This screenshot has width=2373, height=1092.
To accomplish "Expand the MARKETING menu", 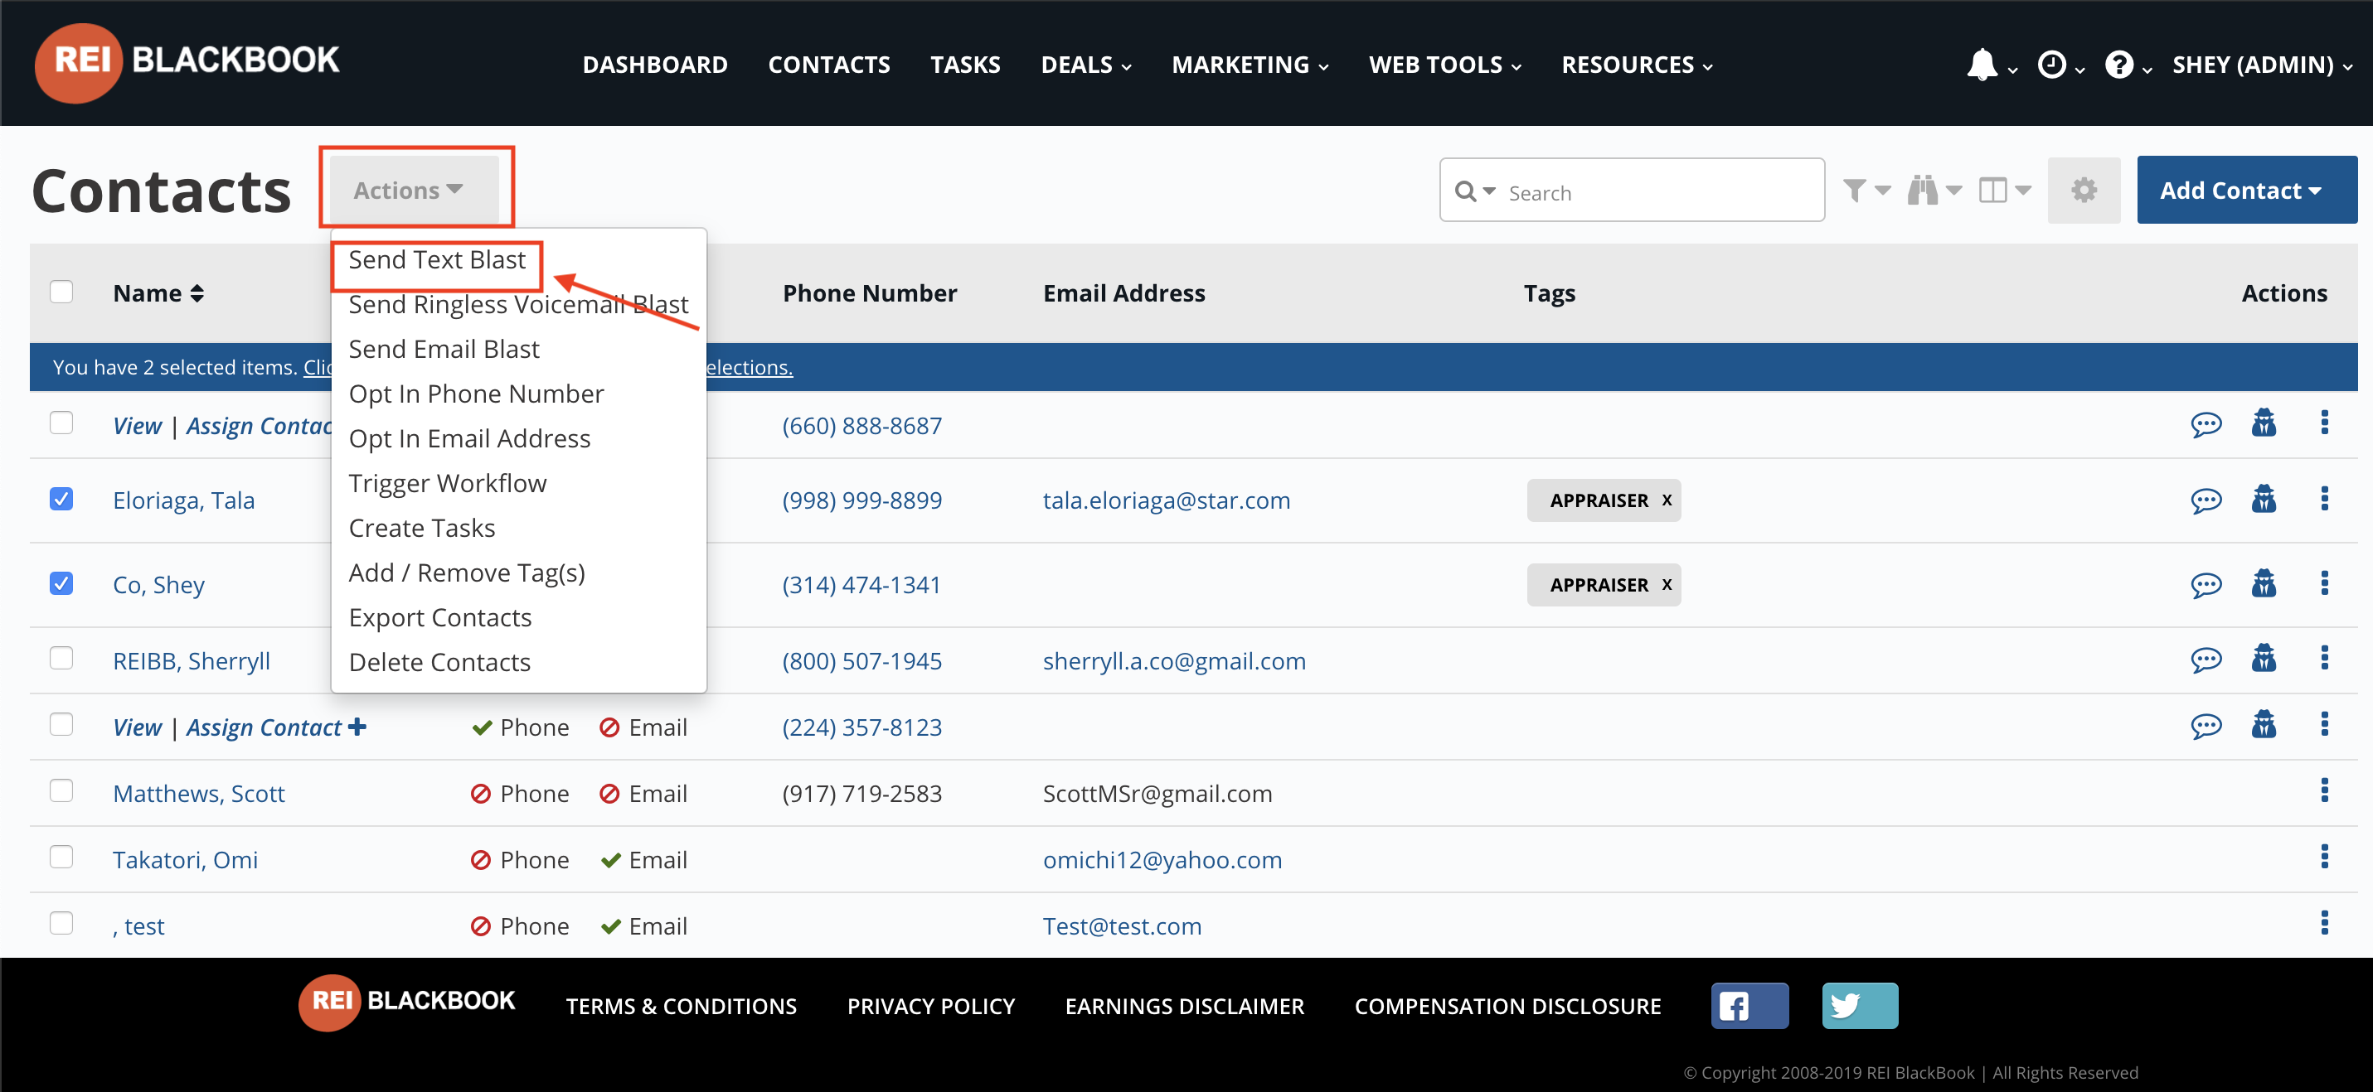I will click(1250, 65).
